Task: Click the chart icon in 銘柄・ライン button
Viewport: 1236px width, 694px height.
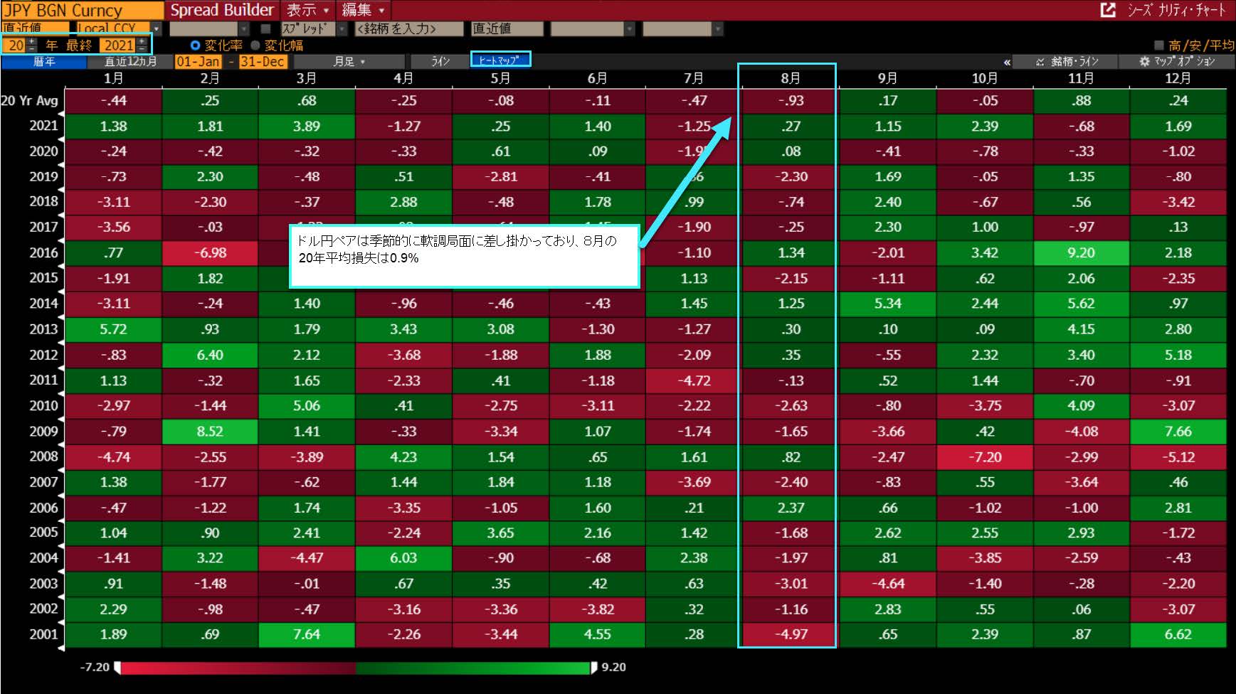Action: 1040,62
